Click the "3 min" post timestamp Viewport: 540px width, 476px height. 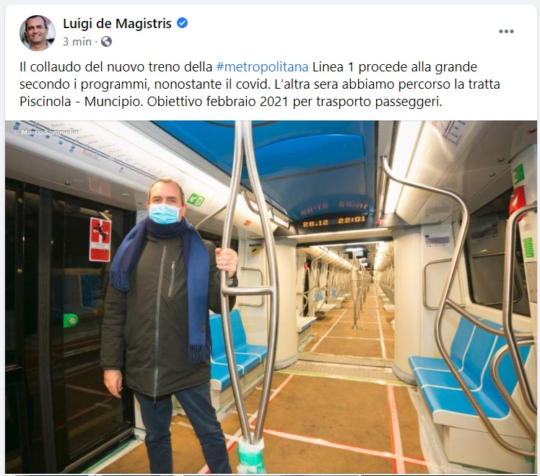(x=77, y=42)
